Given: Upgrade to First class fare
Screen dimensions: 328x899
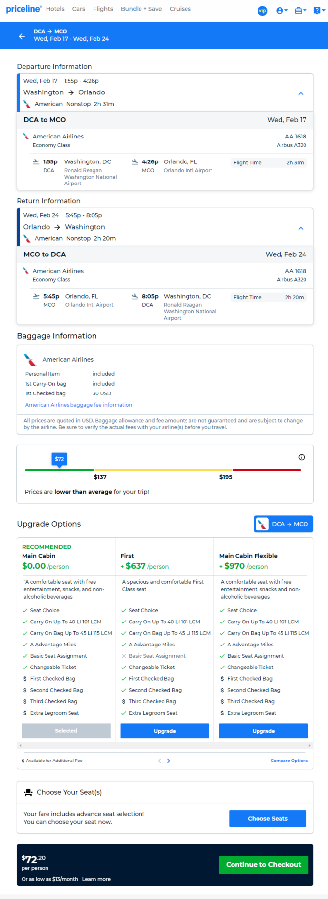Looking at the screenshot, I should point(164,731).
